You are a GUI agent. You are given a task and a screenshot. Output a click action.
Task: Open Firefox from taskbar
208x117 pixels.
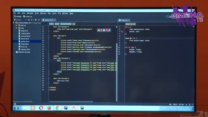point(49,108)
